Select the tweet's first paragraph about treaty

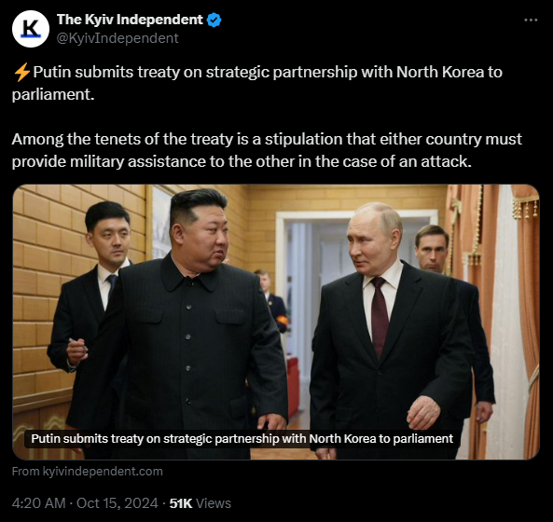[x=257, y=83]
